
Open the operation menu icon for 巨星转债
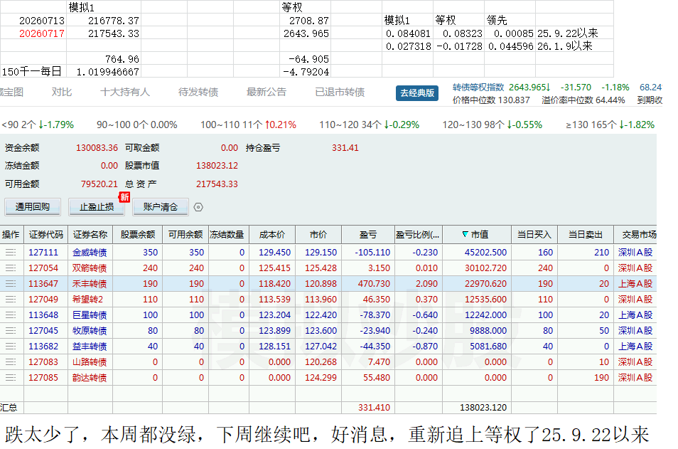(11, 315)
